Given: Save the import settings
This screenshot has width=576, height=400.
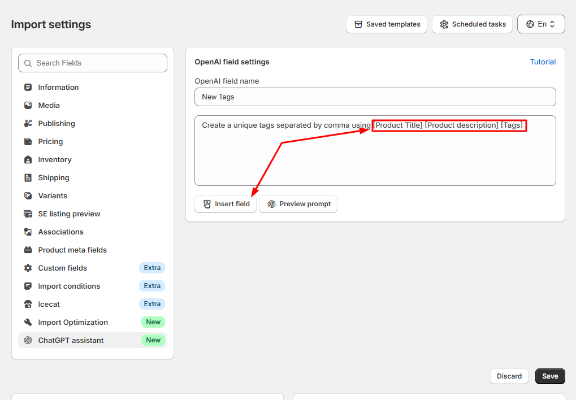Looking at the screenshot, I should click(x=550, y=376).
